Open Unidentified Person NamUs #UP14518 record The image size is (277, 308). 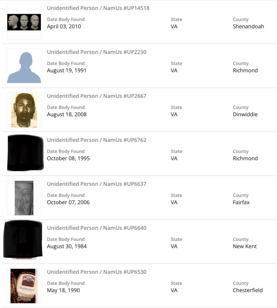point(98,8)
